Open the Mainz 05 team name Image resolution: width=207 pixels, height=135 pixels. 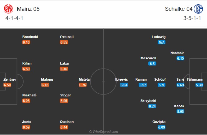point(28,9)
